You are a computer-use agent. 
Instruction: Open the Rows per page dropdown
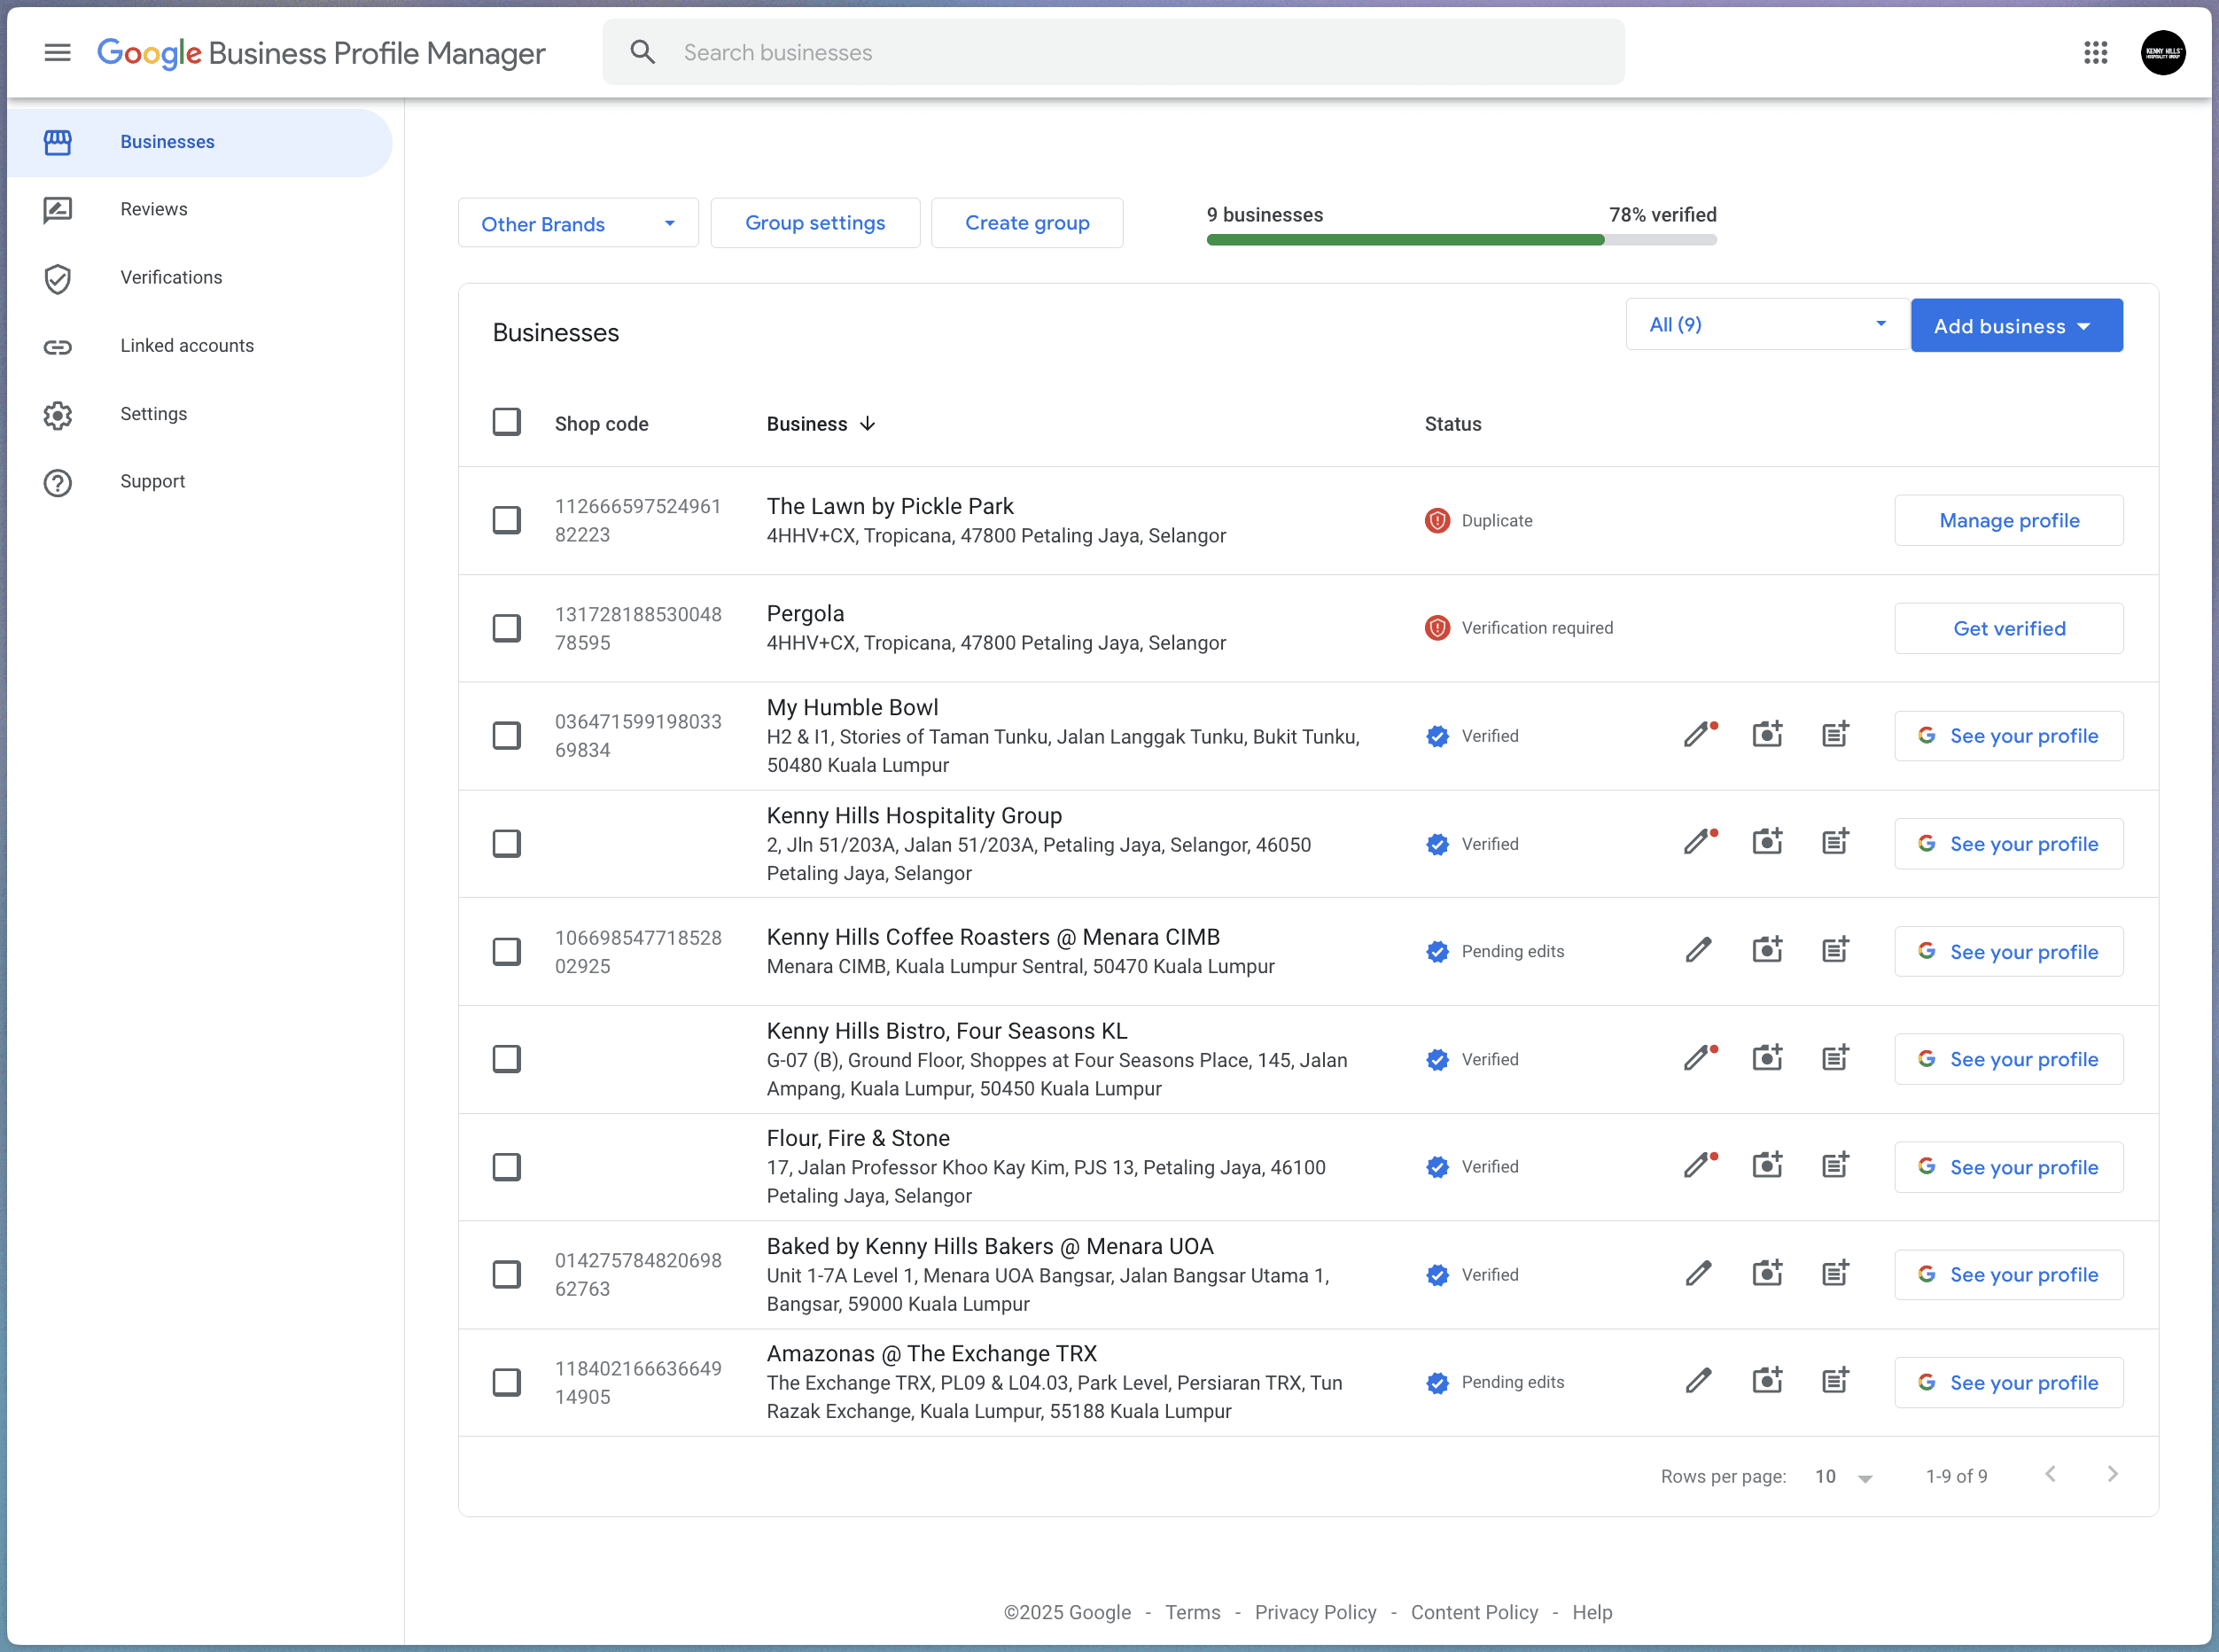[1841, 1476]
